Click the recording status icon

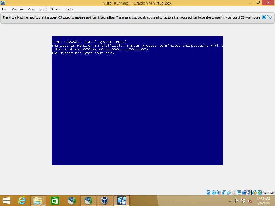tap(244, 193)
